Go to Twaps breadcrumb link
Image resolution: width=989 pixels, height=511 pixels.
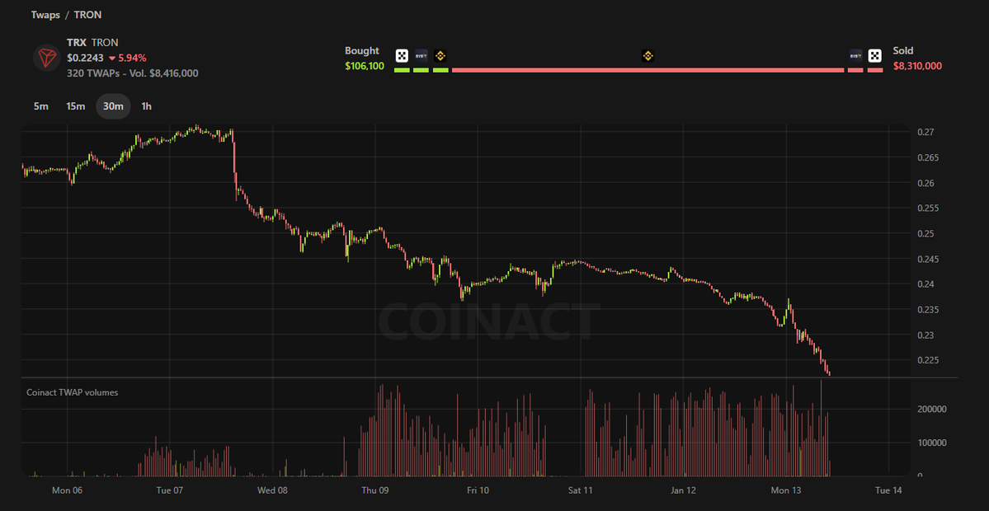[45, 15]
